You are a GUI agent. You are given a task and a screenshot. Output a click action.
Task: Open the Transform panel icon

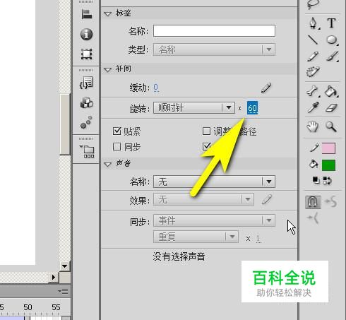(86, 54)
